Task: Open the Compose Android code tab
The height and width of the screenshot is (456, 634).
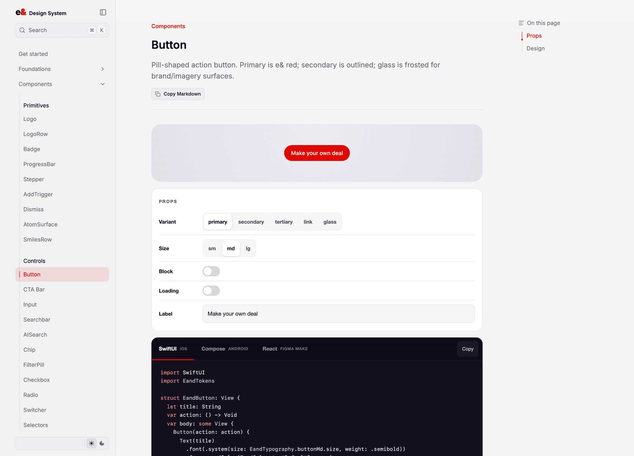Action: pos(225,349)
